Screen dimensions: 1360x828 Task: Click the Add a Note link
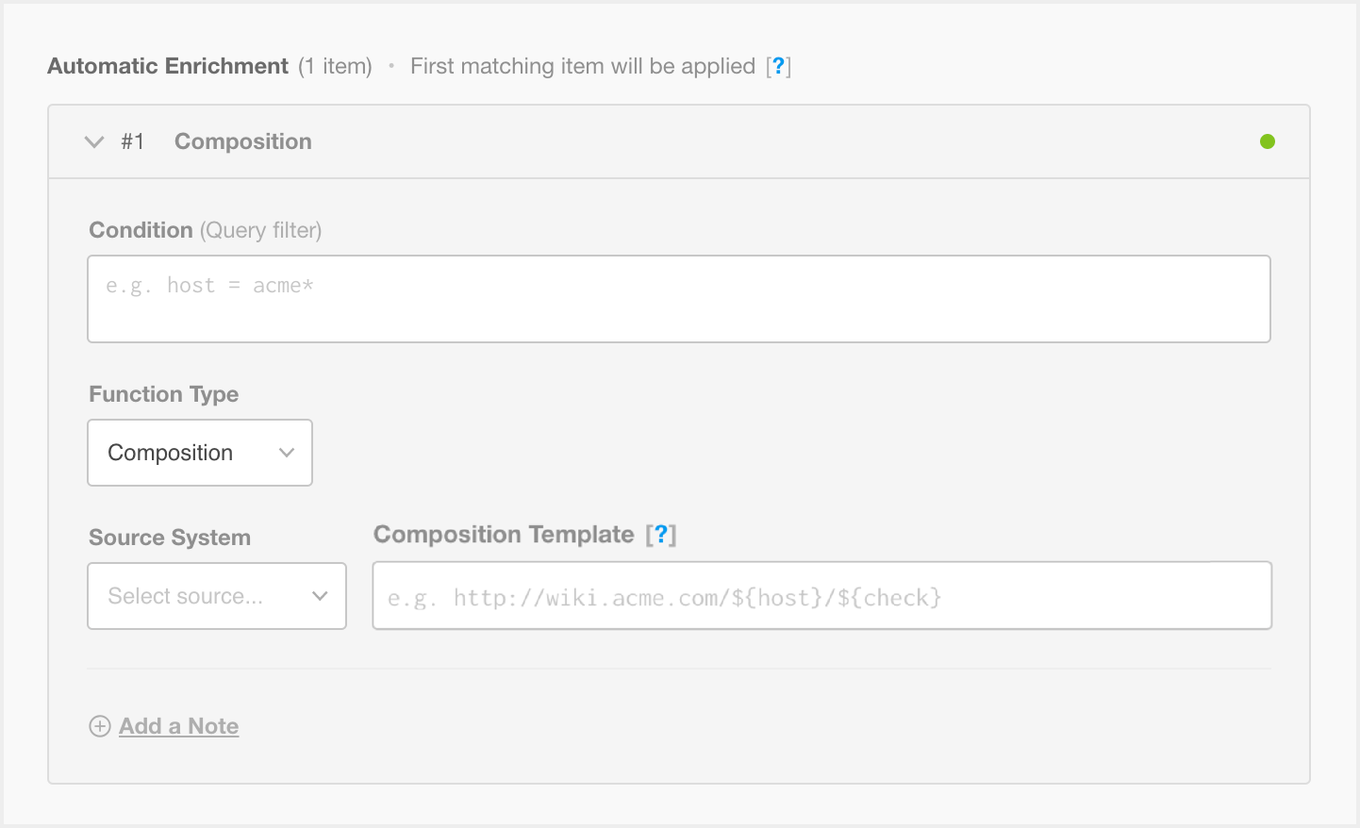(x=178, y=726)
